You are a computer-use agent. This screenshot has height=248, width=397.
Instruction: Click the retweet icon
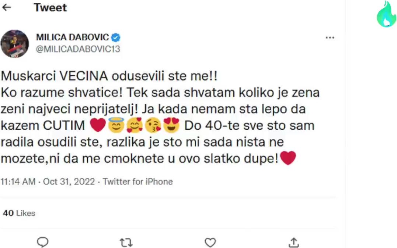126,242
